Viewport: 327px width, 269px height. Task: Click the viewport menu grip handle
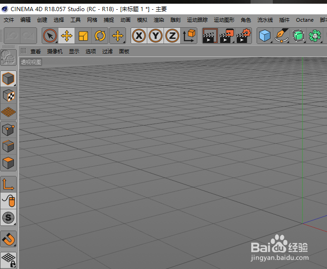23,51
